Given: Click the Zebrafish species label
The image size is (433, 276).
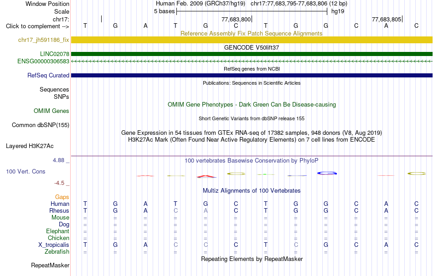Looking at the screenshot, I should click(57, 252).
